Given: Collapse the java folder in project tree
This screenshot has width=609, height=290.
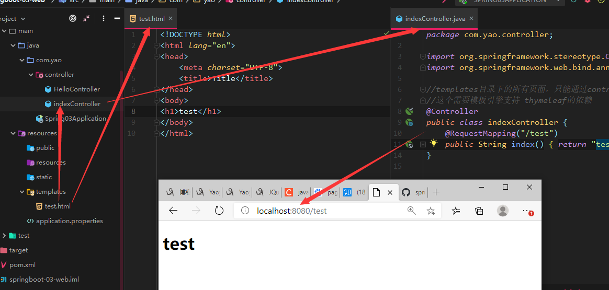Looking at the screenshot, I should (x=13, y=45).
